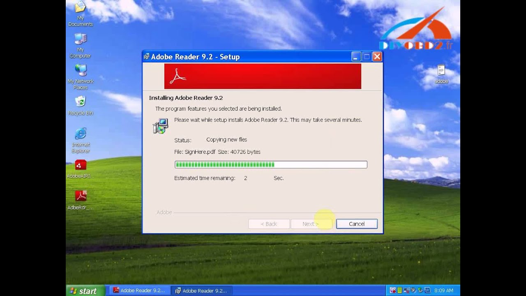Switch to first Adobe Reader 9.2 taskbar button
The width and height of the screenshot is (526, 296).
tap(139, 291)
